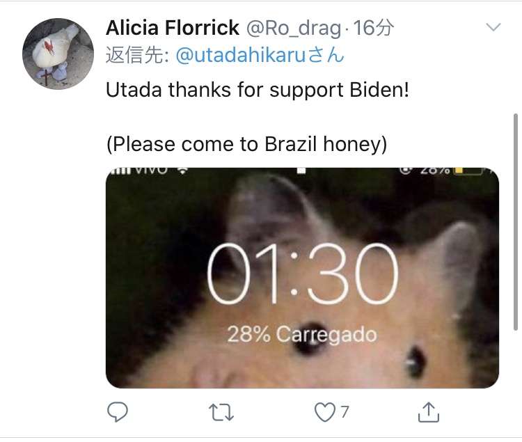Click the vertical scrollbar on right

516,221
